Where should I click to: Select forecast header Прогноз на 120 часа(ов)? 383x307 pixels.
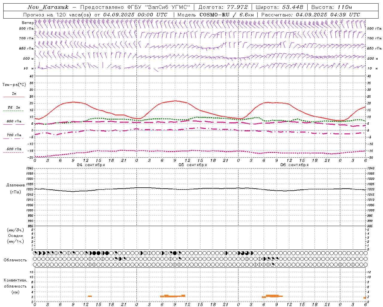click(57, 15)
